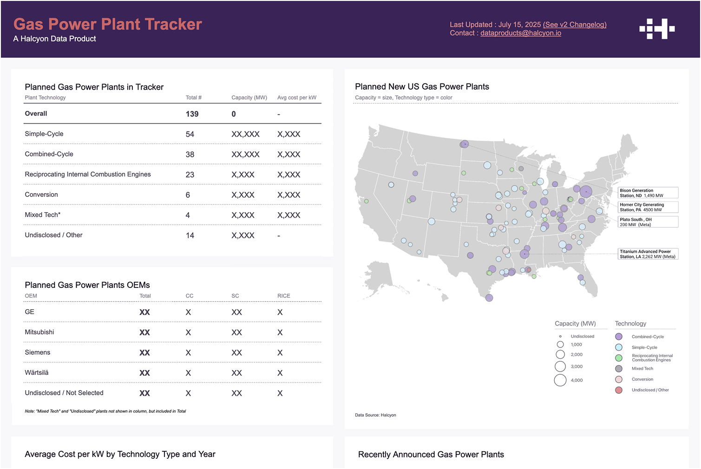Click the Conversion row label

pos(41,195)
